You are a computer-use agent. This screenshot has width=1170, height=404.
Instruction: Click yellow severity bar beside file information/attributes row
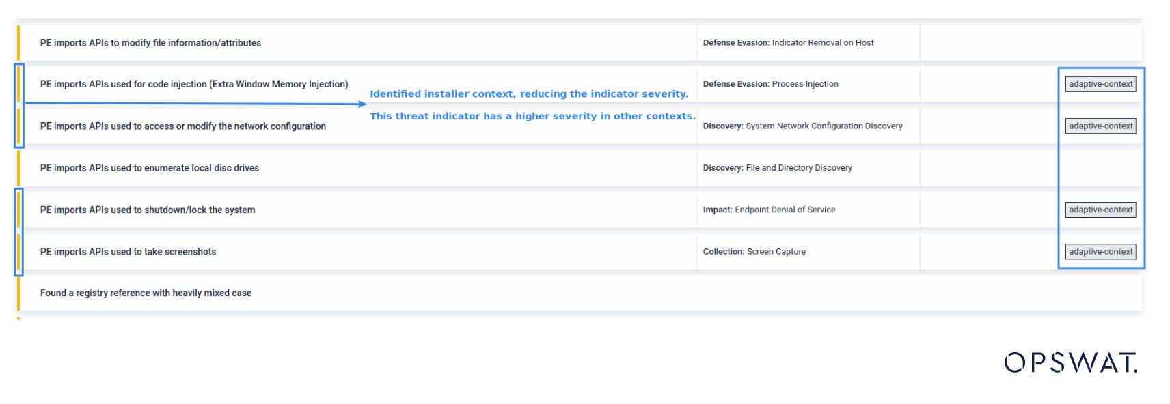[x=18, y=42]
